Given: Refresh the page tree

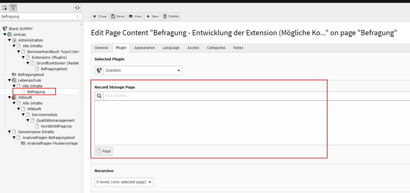Looking at the screenshot, I should click(77, 8).
